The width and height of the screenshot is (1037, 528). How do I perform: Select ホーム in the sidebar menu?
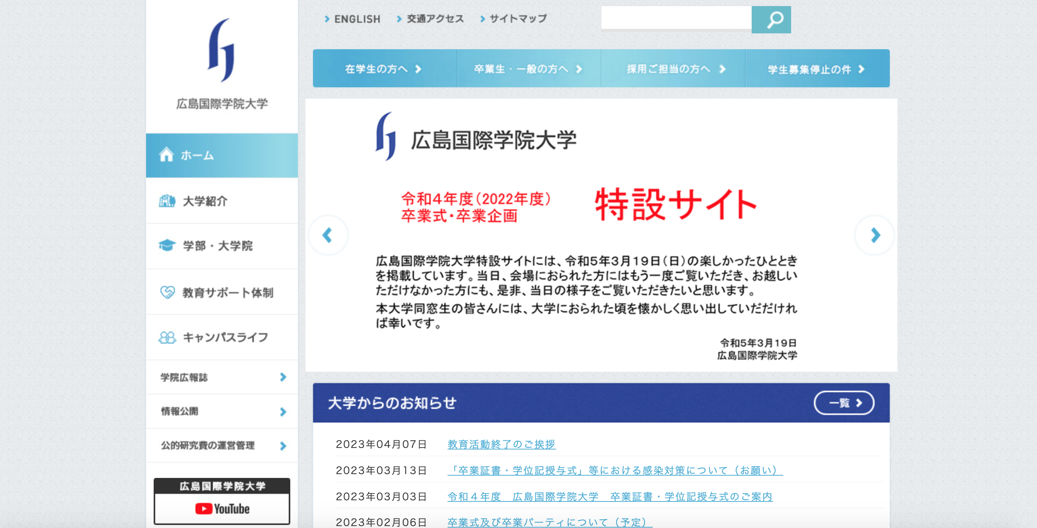222,156
